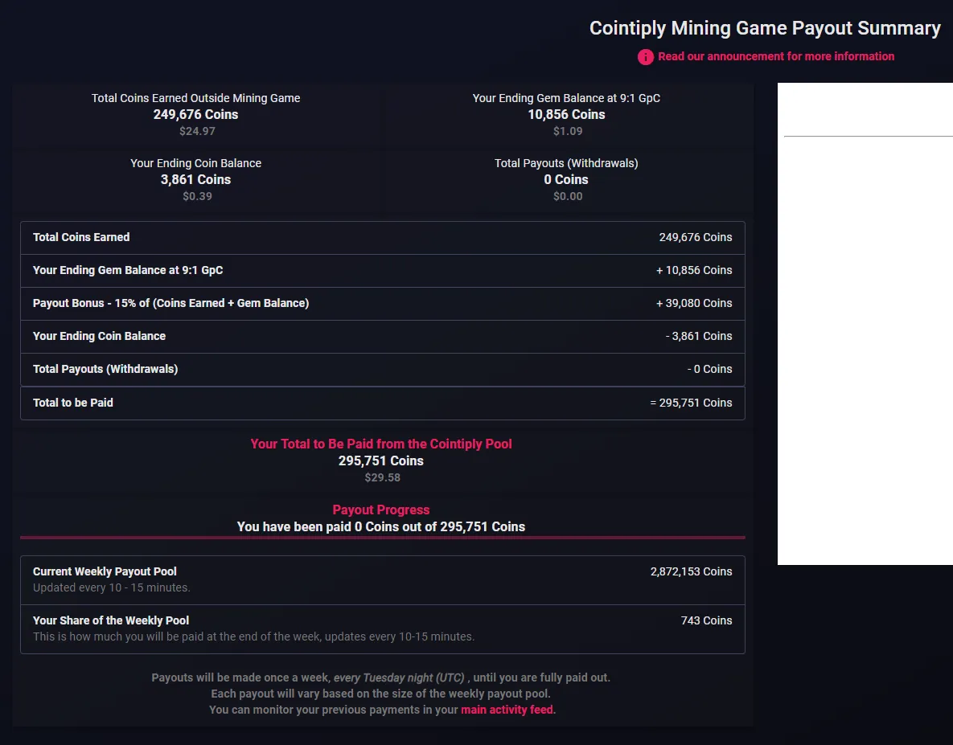Viewport: 953px width, 745px height.
Task: Click the '- 0 Coins' table value
Action: 709,369
